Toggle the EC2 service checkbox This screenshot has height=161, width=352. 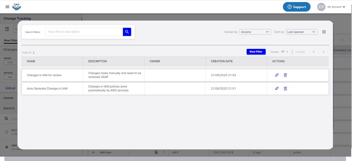7,132
